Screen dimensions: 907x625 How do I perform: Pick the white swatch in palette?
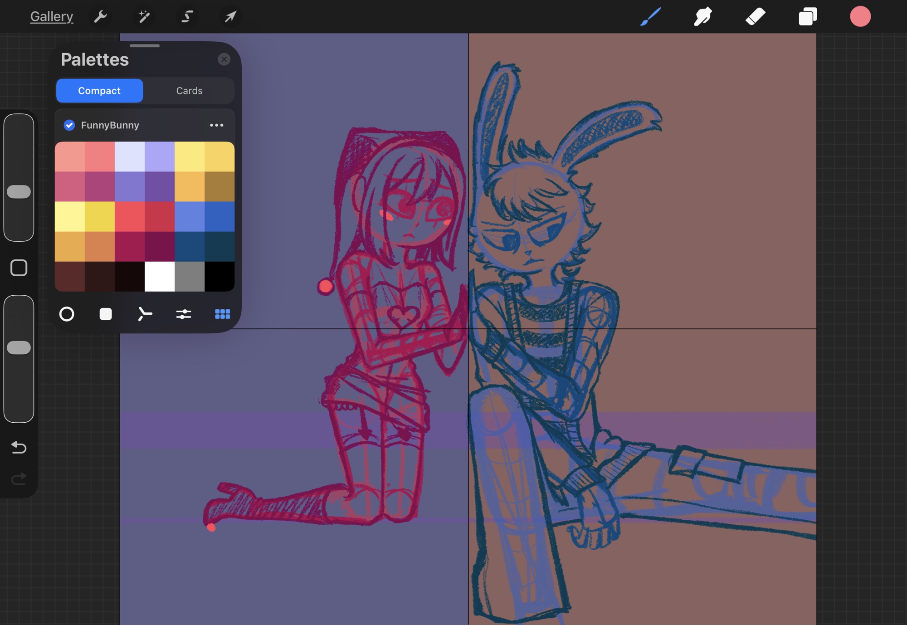tap(160, 276)
